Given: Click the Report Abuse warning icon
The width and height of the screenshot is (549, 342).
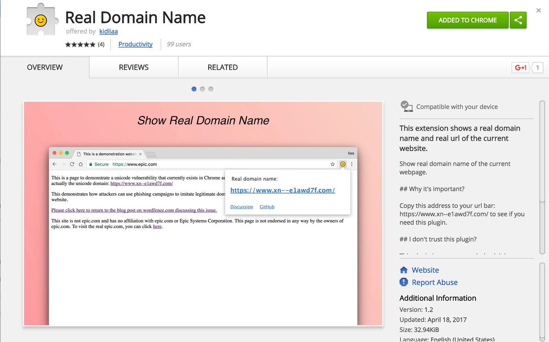Looking at the screenshot, I should pyautogui.click(x=404, y=282).
